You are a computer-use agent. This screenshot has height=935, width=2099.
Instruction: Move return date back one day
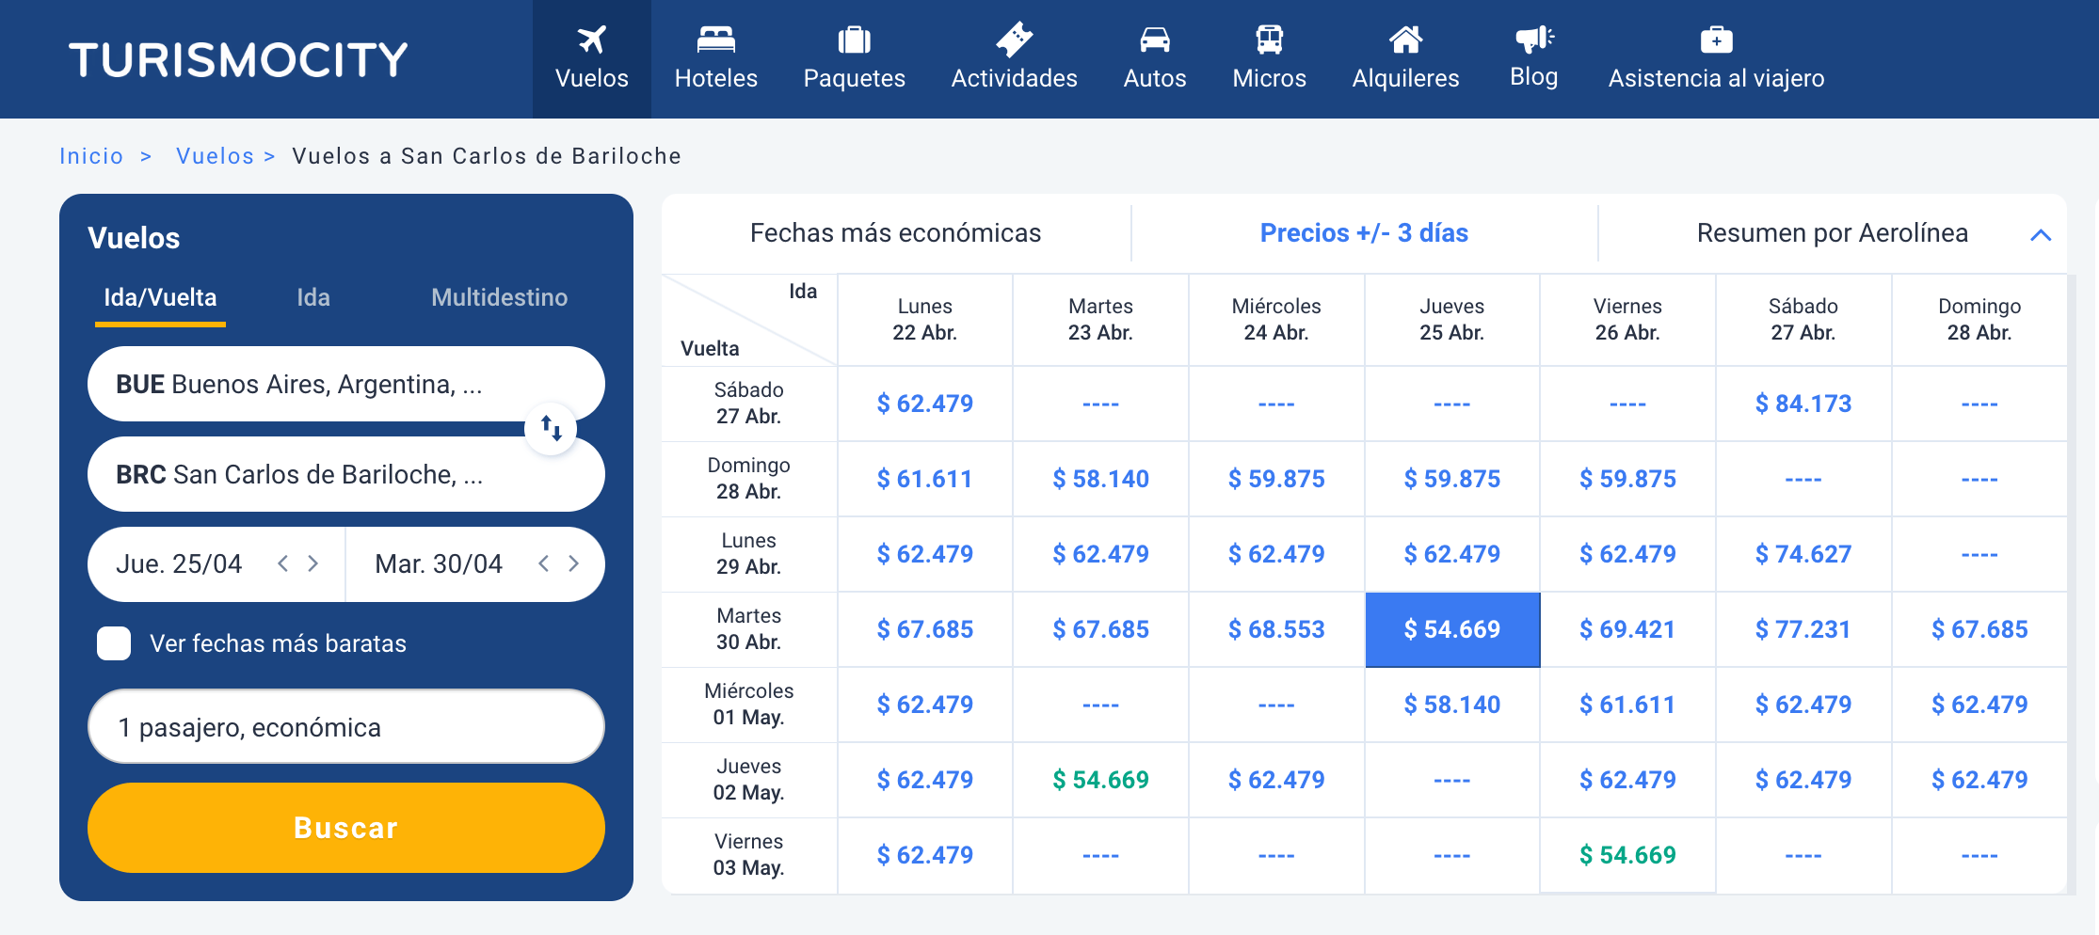coord(543,563)
